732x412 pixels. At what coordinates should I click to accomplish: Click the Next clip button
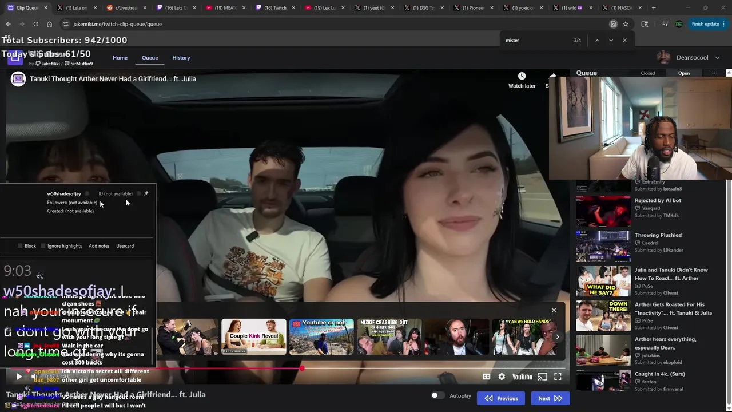click(x=550, y=398)
